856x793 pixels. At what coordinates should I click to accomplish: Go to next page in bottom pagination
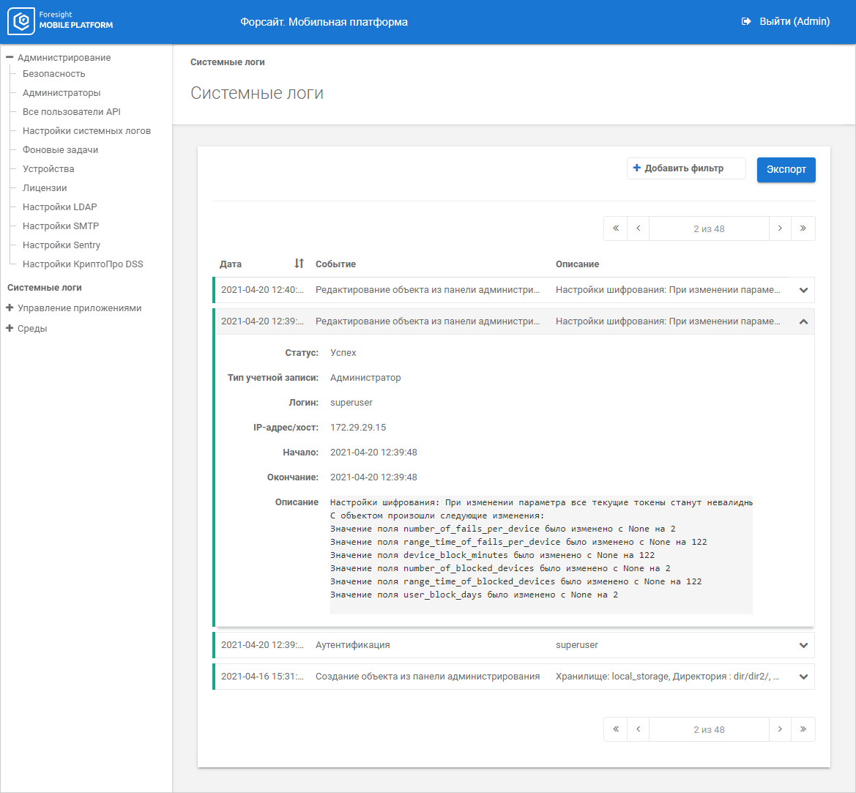(780, 729)
